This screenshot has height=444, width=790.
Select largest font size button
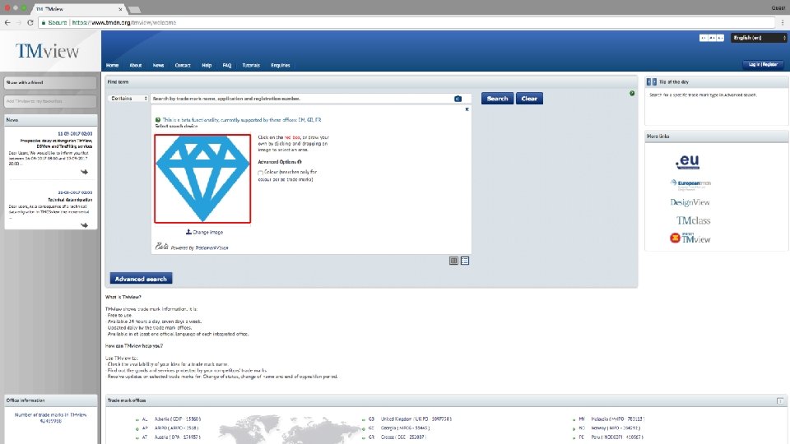pos(721,38)
